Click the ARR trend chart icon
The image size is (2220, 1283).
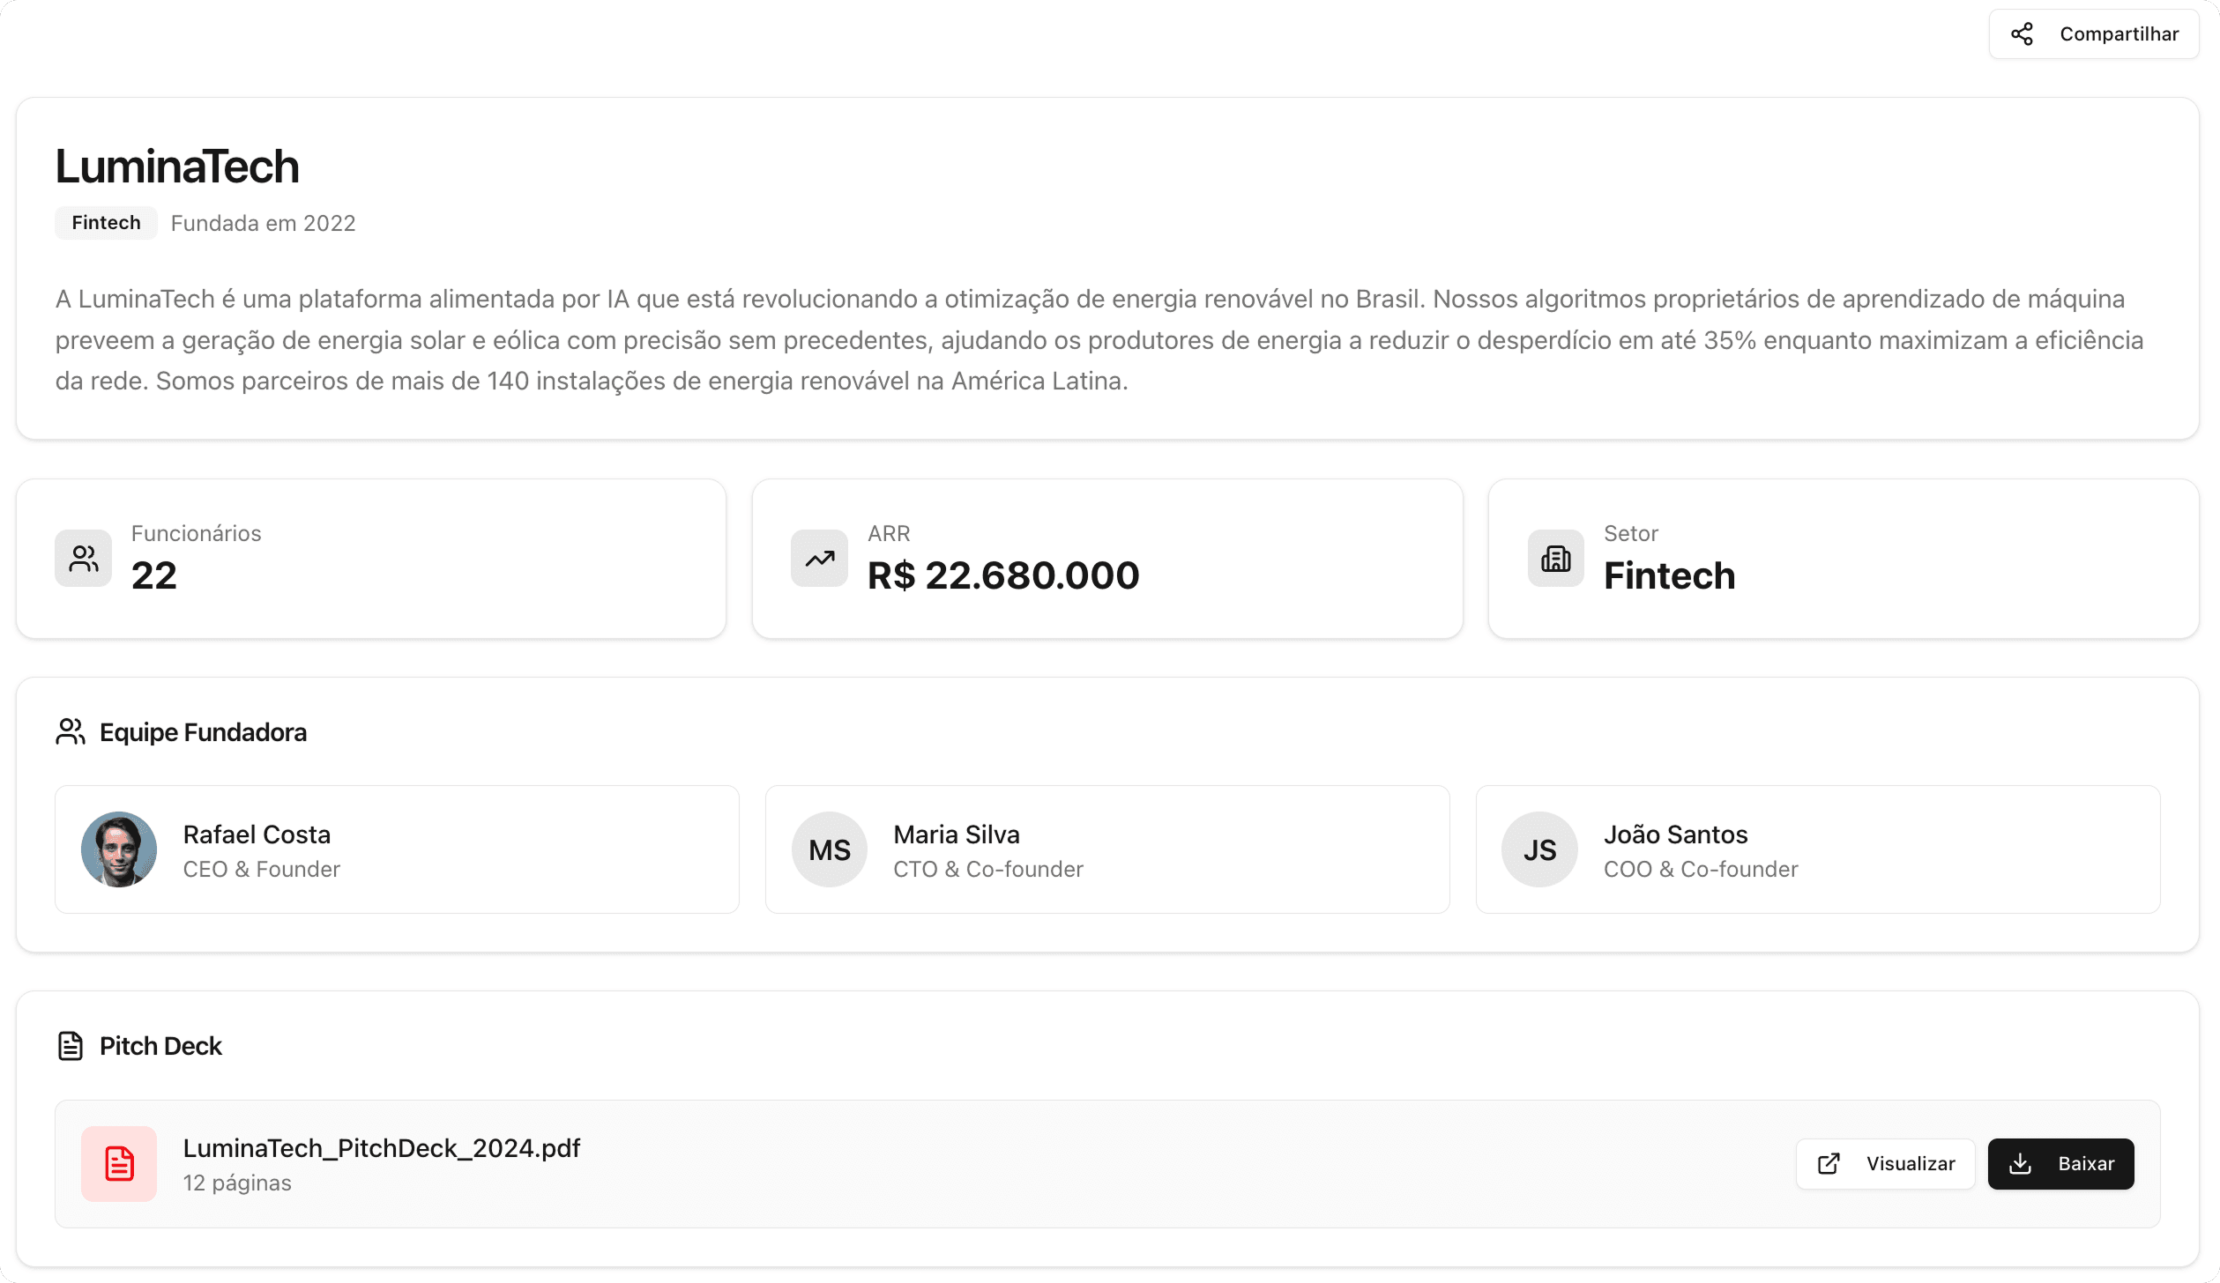[x=819, y=558]
